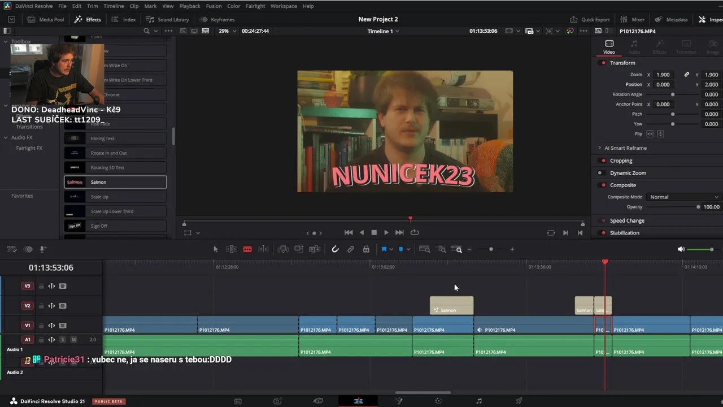
Task: Flip clip vertically in Inspector
Action: click(x=660, y=134)
